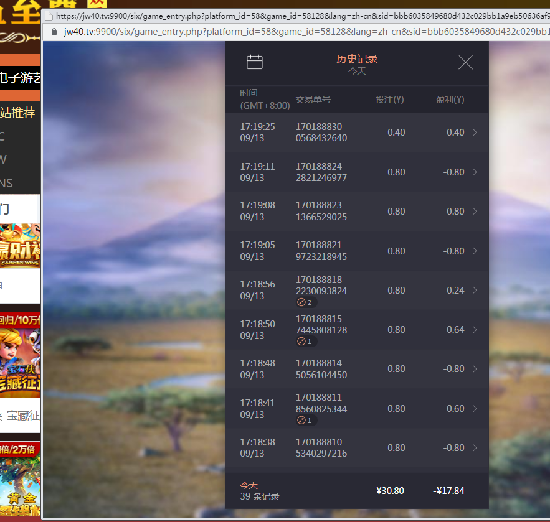Click the -0.60 profit value
Screen dimensions: 550x522
pos(453,409)
